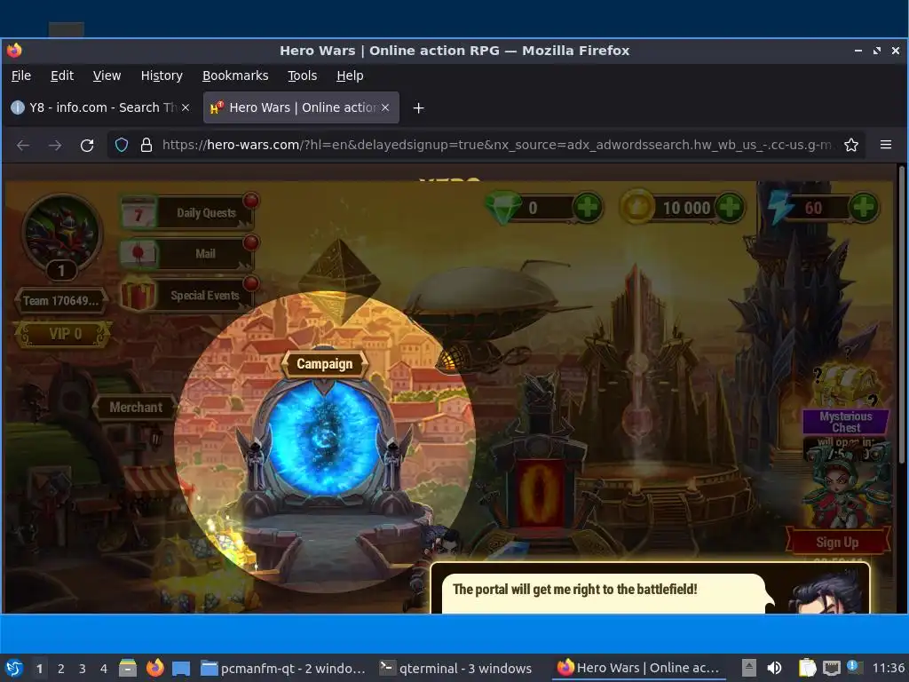Click the page vertical scrollbar
This screenshot has height=682, width=909.
click(902, 316)
